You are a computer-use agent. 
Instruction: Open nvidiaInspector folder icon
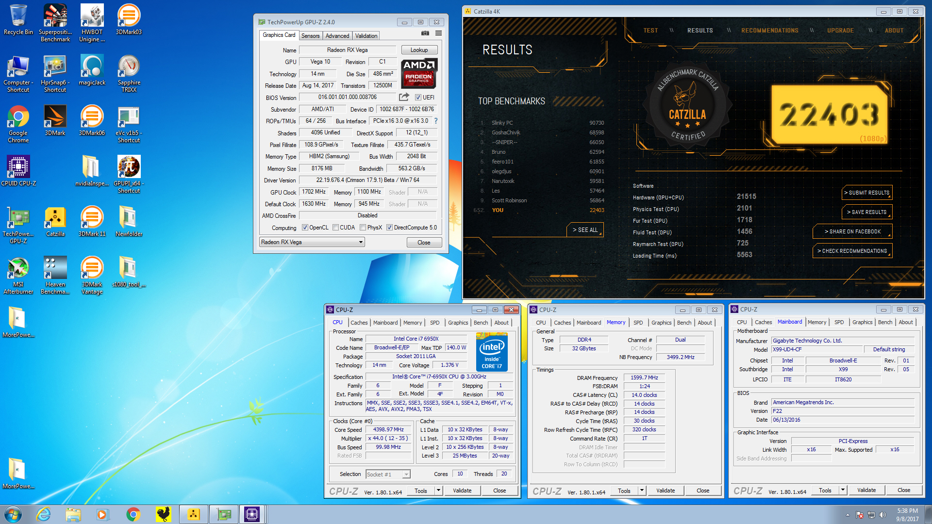(92, 171)
